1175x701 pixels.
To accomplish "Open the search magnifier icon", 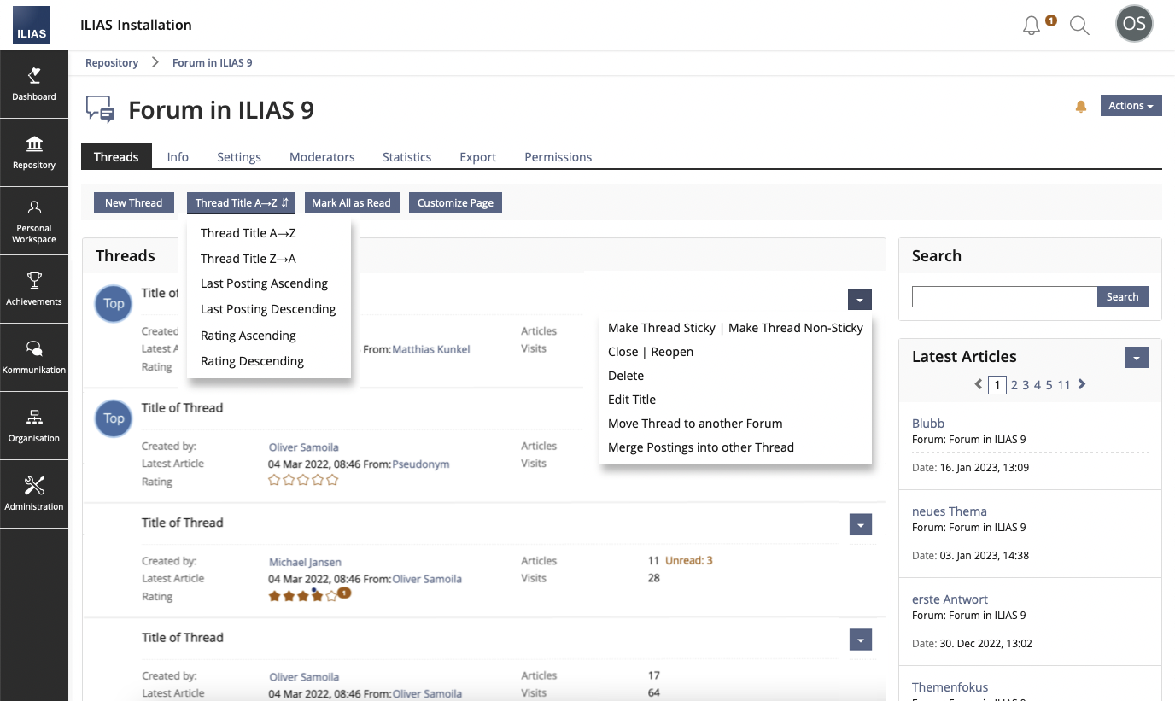I will tap(1079, 26).
